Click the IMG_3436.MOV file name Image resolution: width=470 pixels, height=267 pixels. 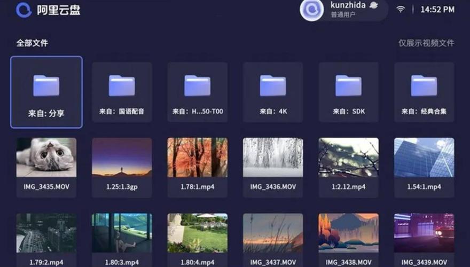273,187
